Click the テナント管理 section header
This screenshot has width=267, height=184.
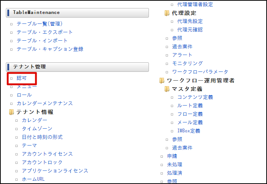coord(77,67)
